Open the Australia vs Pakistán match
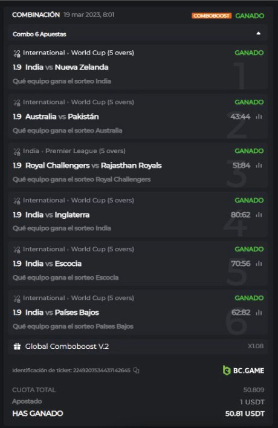Image resolution: width=278 pixels, height=428 pixels. click(62, 117)
